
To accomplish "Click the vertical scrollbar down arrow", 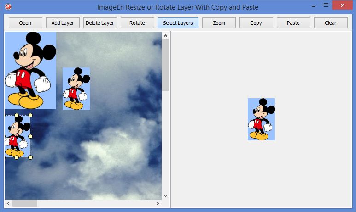I will click(x=165, y=195).
